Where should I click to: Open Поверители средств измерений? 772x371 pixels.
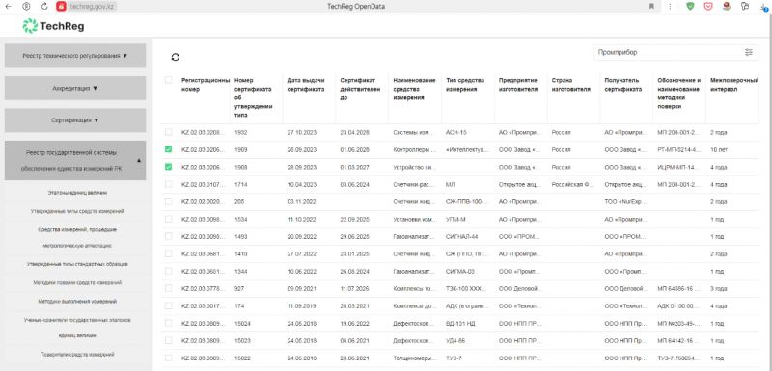[x=77, y=355]
